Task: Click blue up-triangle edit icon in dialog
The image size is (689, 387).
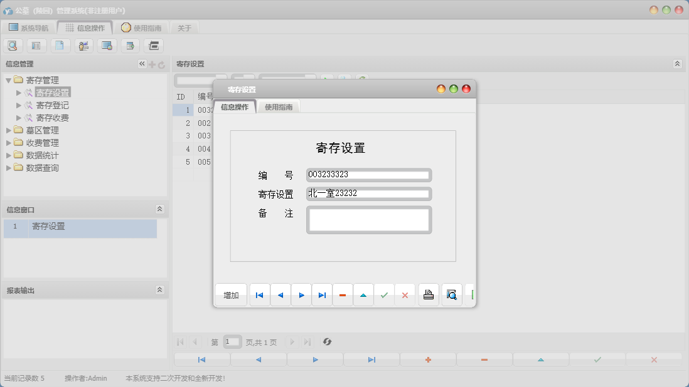Action: pos(363,295)
